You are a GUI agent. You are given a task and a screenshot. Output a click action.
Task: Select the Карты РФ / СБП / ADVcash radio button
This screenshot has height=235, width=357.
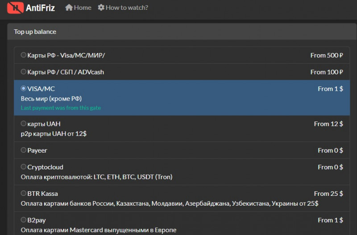coord(24,72)
